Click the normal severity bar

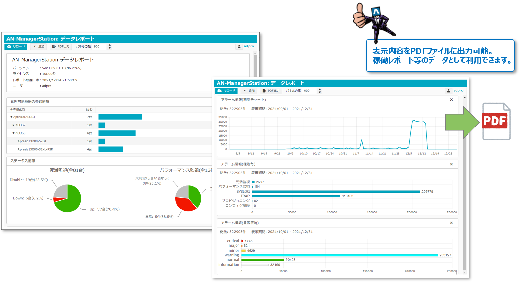point(263,260)
